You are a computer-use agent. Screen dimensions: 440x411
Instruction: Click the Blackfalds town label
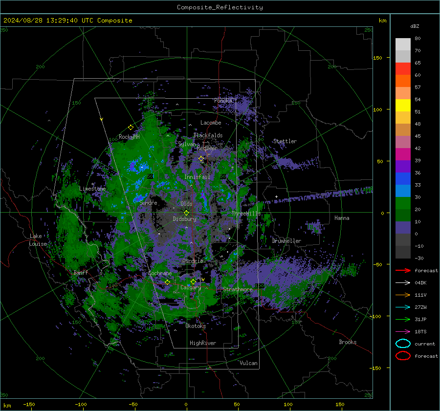(208, 135)
